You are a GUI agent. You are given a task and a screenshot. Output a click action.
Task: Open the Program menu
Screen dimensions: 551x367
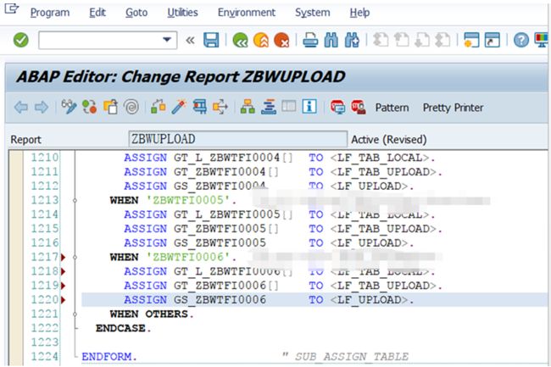[50, 13]
